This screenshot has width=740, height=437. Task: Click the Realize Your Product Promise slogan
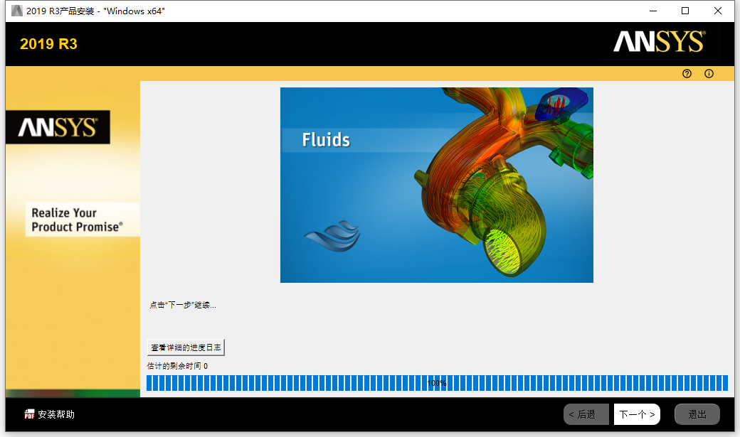[x=78, y=220]
